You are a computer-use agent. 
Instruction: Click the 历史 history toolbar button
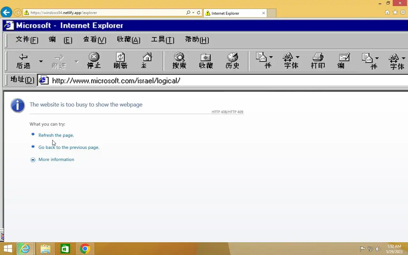tap(232, 61)
